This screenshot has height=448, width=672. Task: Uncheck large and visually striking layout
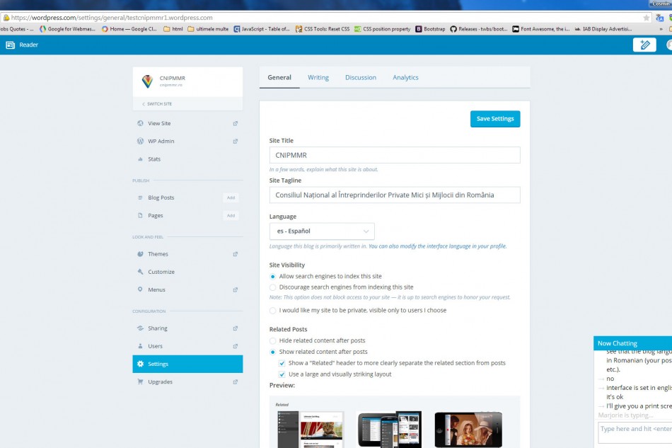(282, 374)
